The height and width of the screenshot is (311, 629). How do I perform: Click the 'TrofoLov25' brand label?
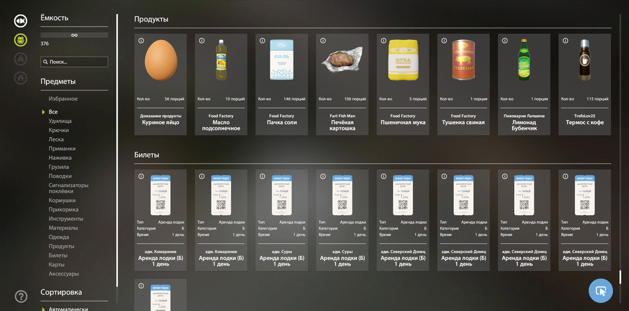pyautogui.click(x=585, y=116)
